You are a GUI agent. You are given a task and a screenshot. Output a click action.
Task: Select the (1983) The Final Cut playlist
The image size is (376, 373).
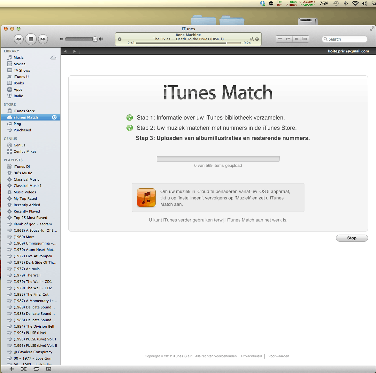[x=31, y=294]
